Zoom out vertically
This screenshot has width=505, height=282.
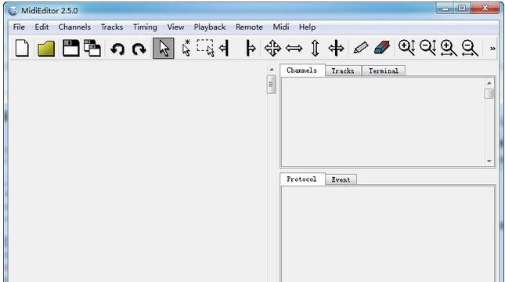click(428, 48)
